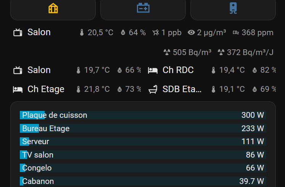
Task: Click the eye icon for particulate matter
Action: pos(192,33)
